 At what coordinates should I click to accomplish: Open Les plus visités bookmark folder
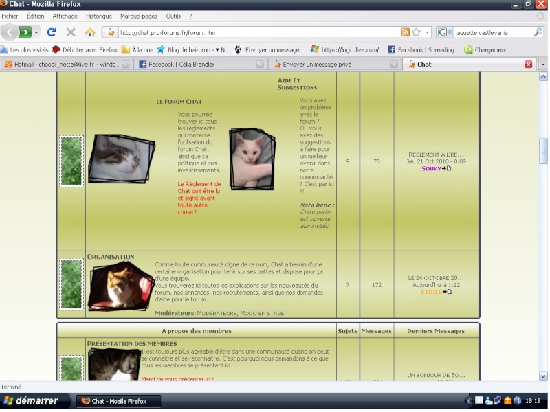[25, 49]
